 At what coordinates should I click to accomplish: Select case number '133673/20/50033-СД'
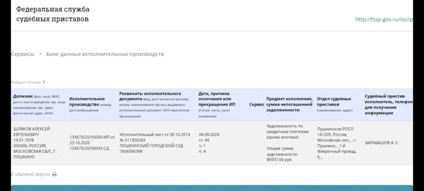[89, 148]
